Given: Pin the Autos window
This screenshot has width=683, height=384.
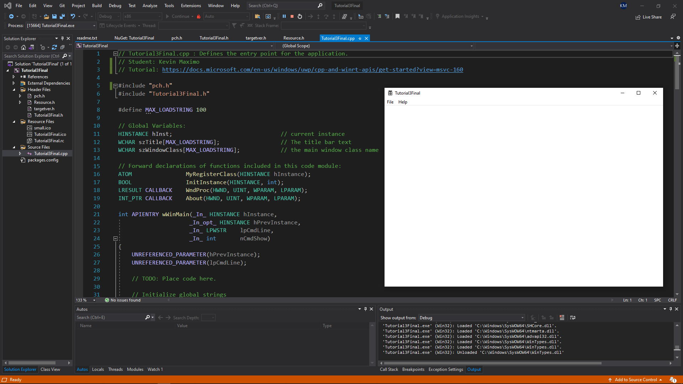Looking at the screenshot, I should [365, 309].
